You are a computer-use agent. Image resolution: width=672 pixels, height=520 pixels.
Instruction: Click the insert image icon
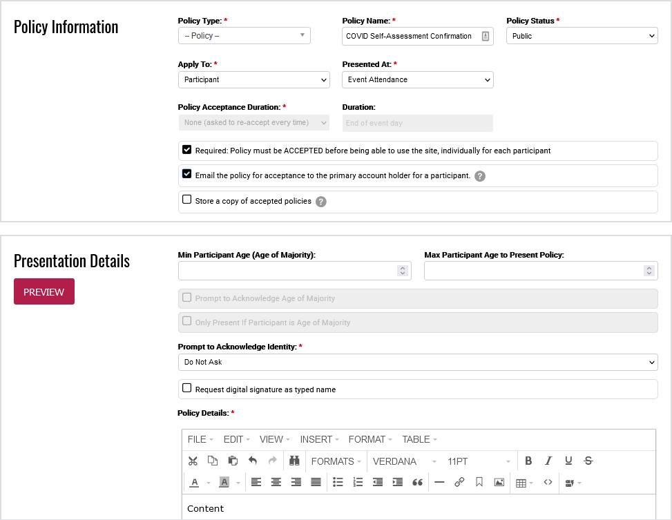pos(499,483)
